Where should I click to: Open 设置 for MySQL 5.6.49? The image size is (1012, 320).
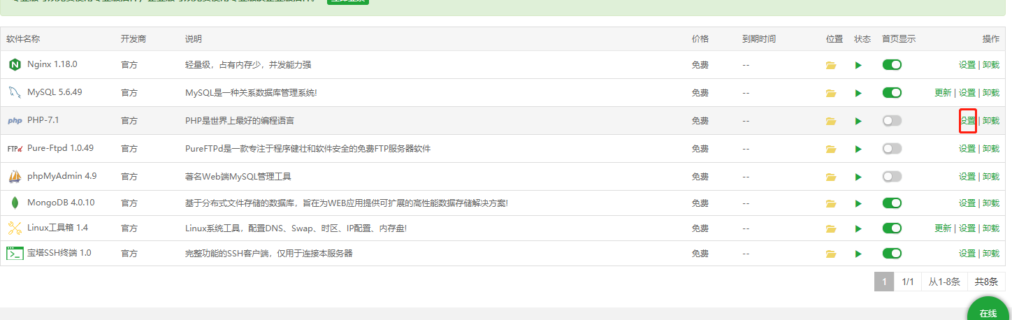pyautogui.click(x=967, y=92)
